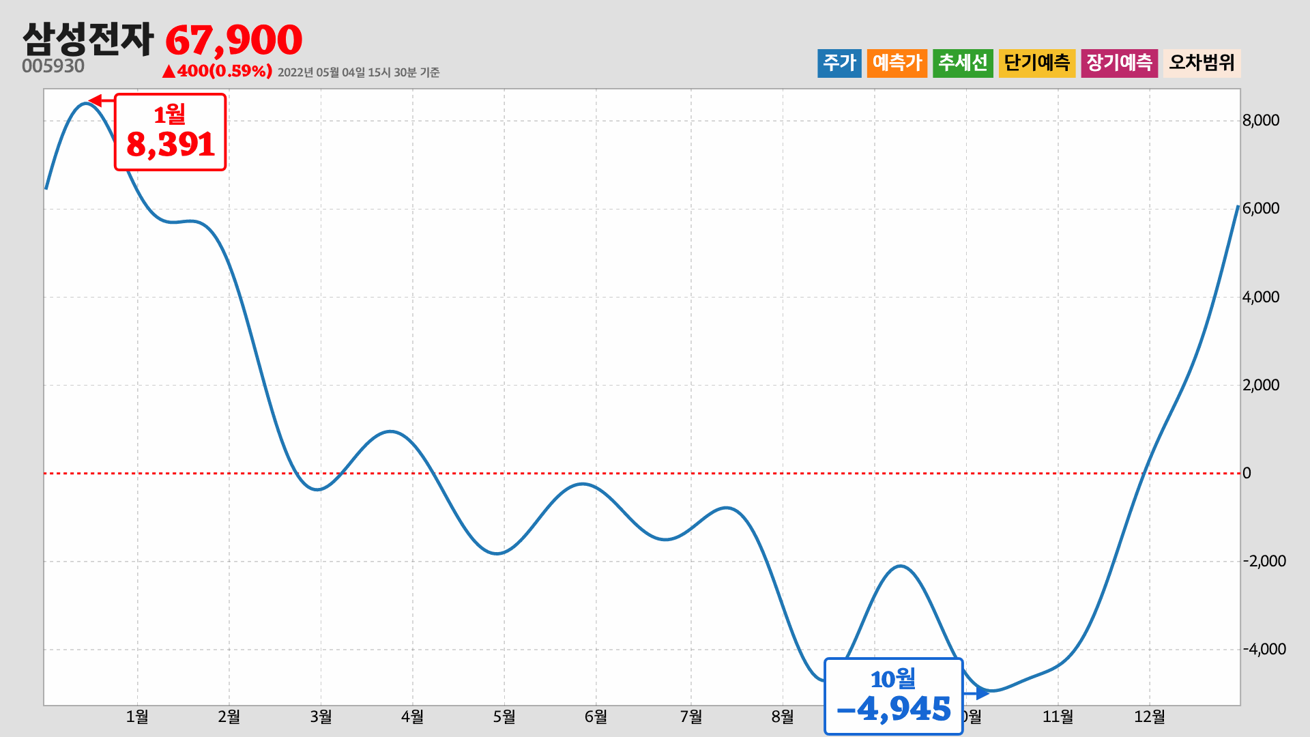
Task: Click the 12월 x-axis label
Action: pos(1150,717)
